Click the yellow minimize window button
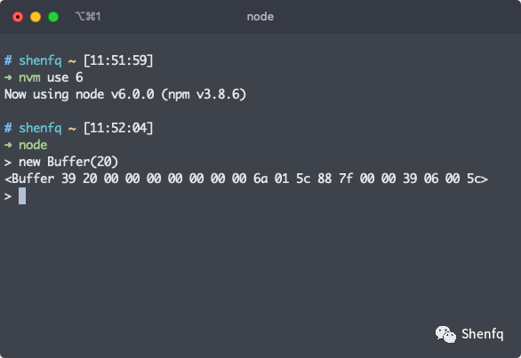This screenshot has width=521, height=358. (36, 17)
